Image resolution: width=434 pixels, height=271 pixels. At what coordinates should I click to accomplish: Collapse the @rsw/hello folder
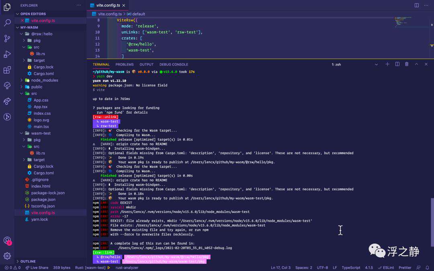pyautogui.click(x=41, y=34)
